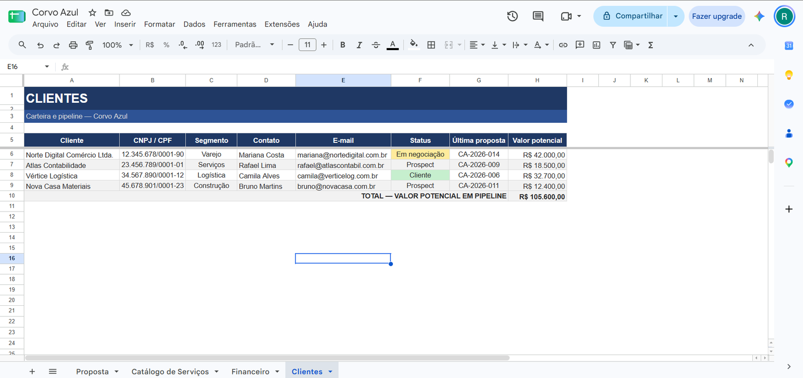
Task: Decrease the font size
Action: [x=290, y=45]
